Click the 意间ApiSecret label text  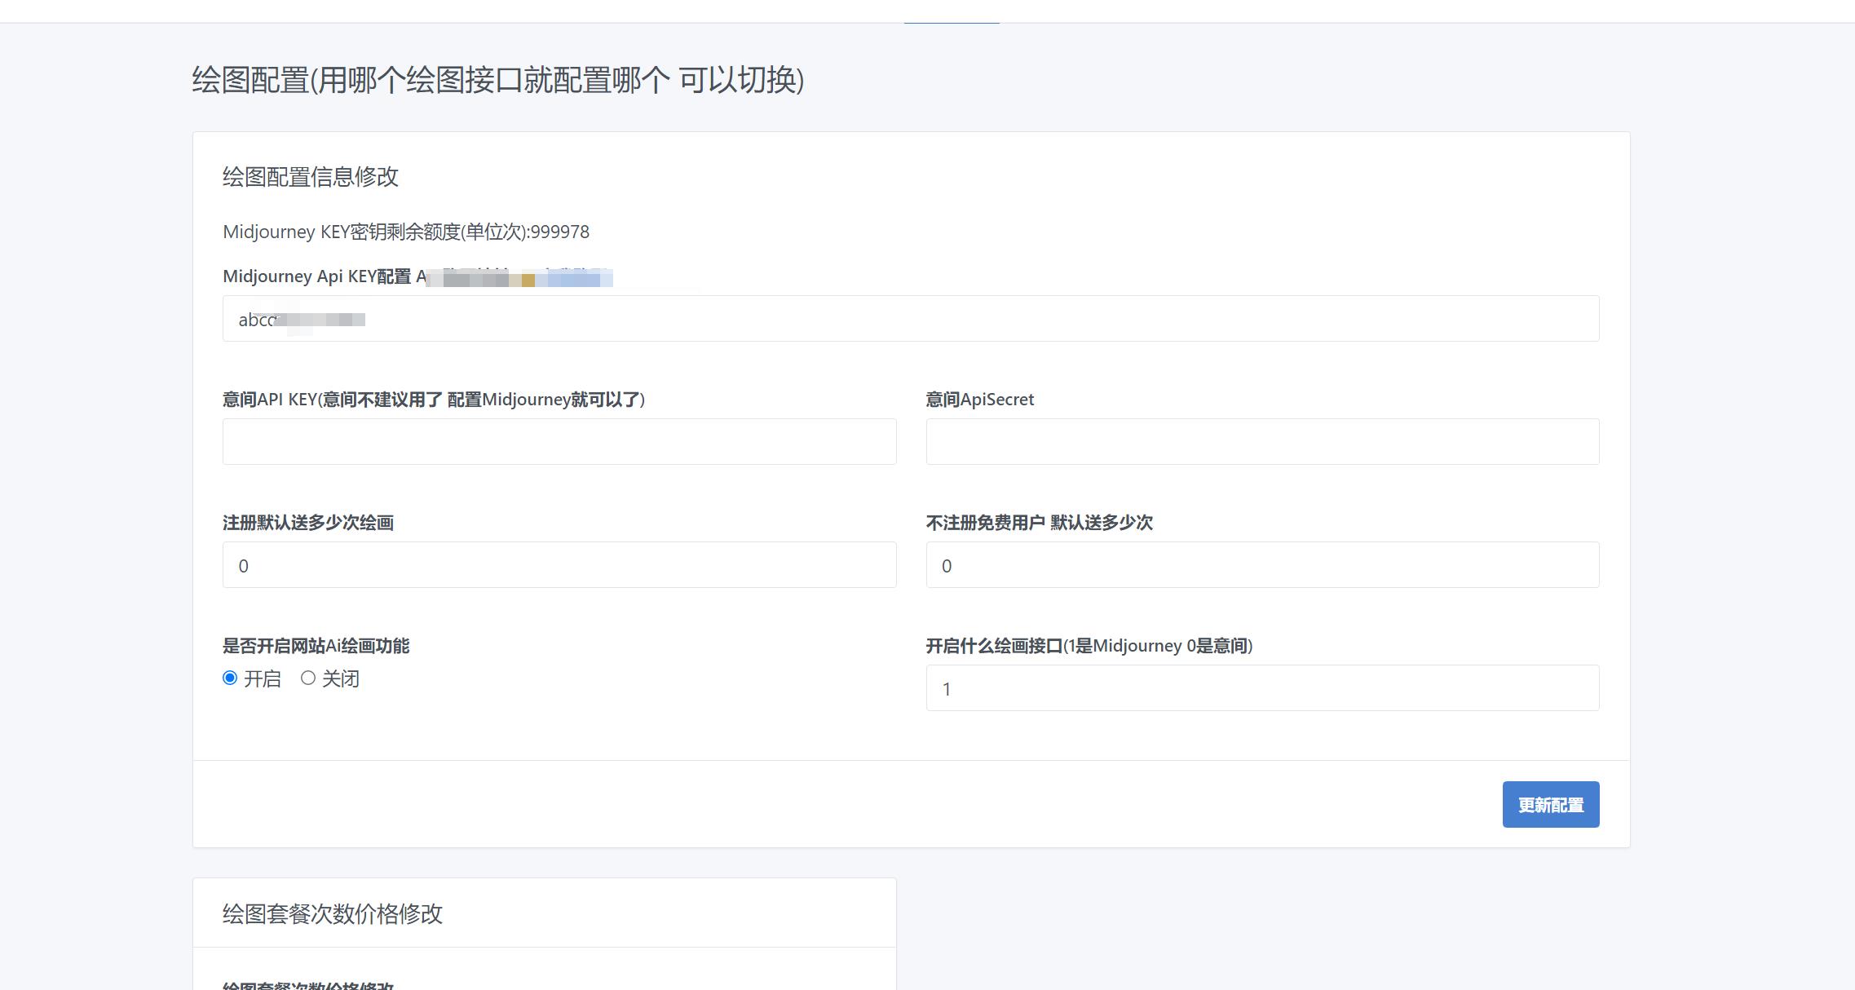979,400
